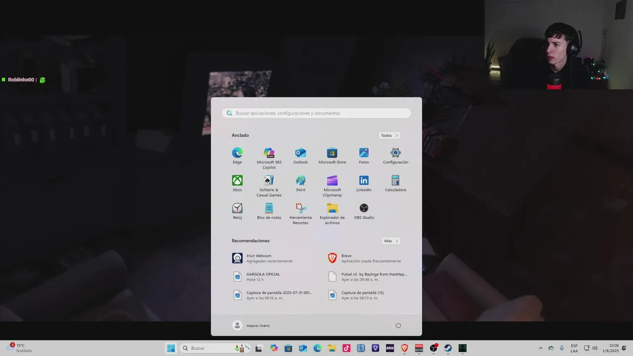Click the network display tray icon

(x=587, y=348)
